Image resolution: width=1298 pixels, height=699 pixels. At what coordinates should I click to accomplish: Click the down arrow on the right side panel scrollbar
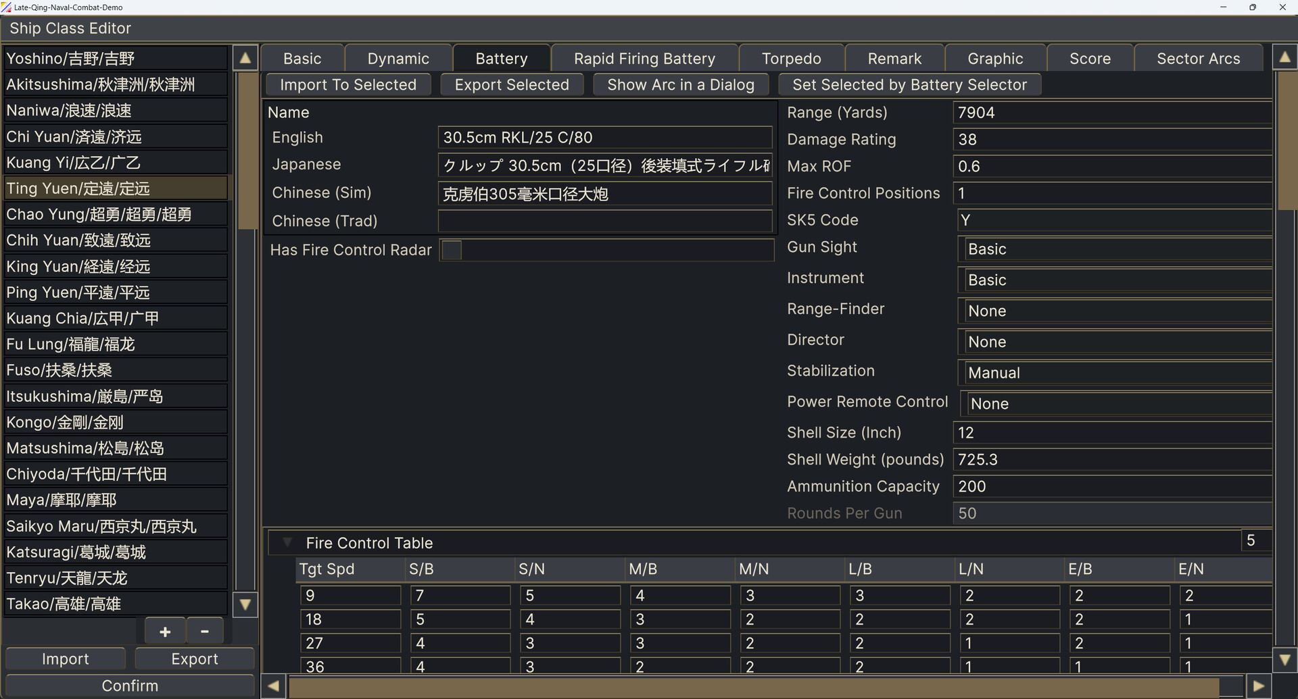[1284, 660]
